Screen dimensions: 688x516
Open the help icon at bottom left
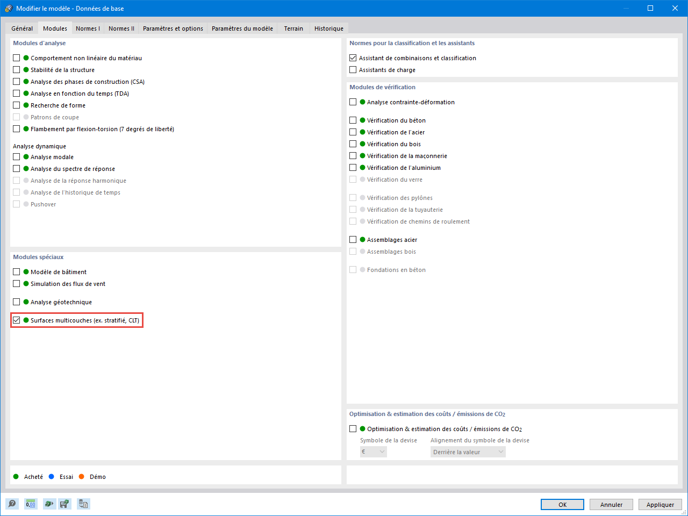pos(12,504)
